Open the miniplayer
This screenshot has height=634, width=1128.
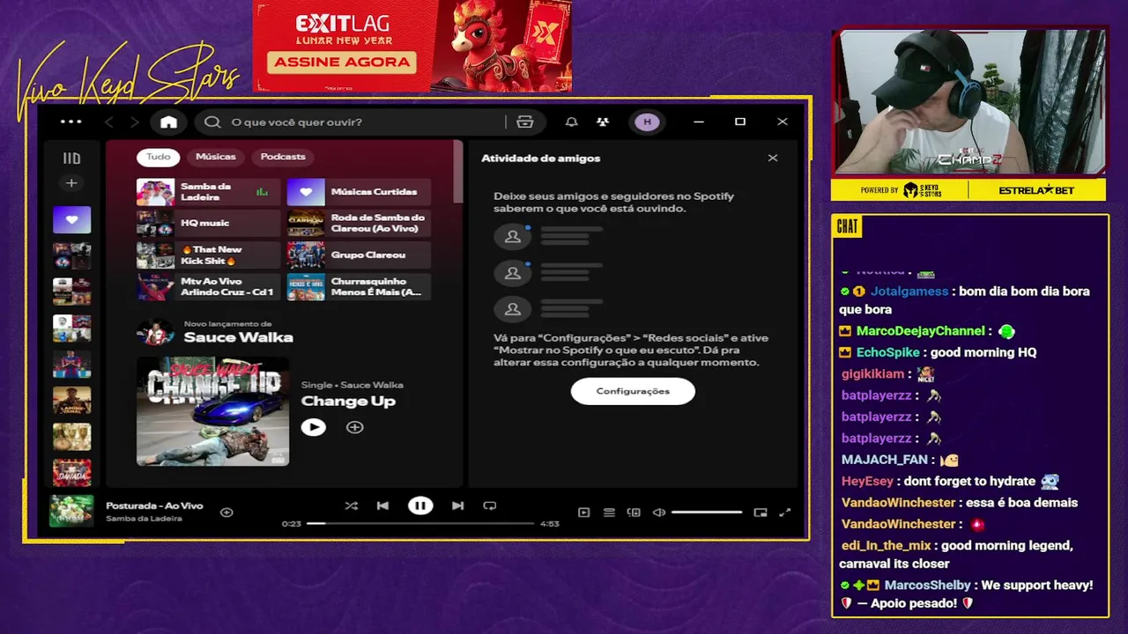click(x=761, y=512)
